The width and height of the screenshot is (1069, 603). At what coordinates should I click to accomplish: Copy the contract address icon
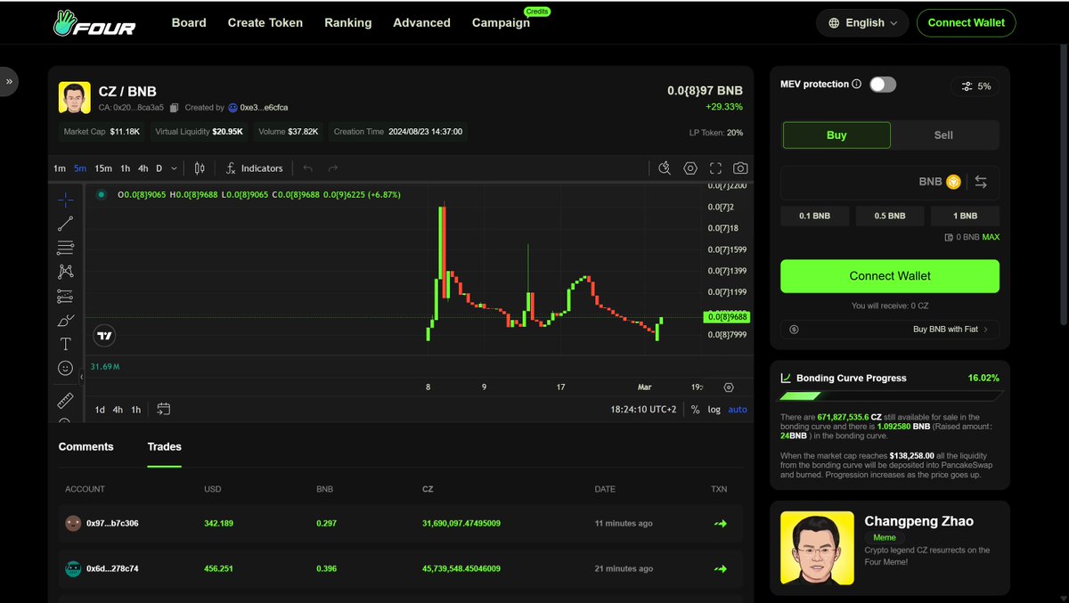tap(175, 108)
